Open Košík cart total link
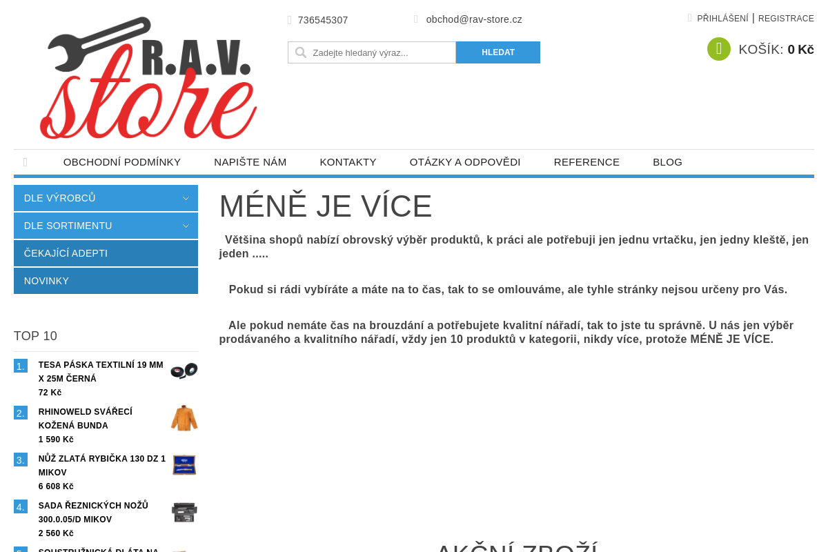Viewport: 828px width, 552px height. pyautogui.click(x=776, y=50)
